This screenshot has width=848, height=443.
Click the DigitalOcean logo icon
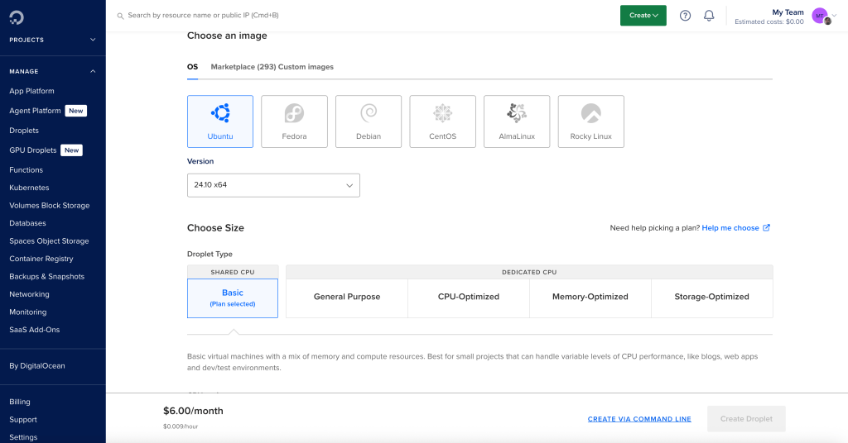tap(17, 16)
